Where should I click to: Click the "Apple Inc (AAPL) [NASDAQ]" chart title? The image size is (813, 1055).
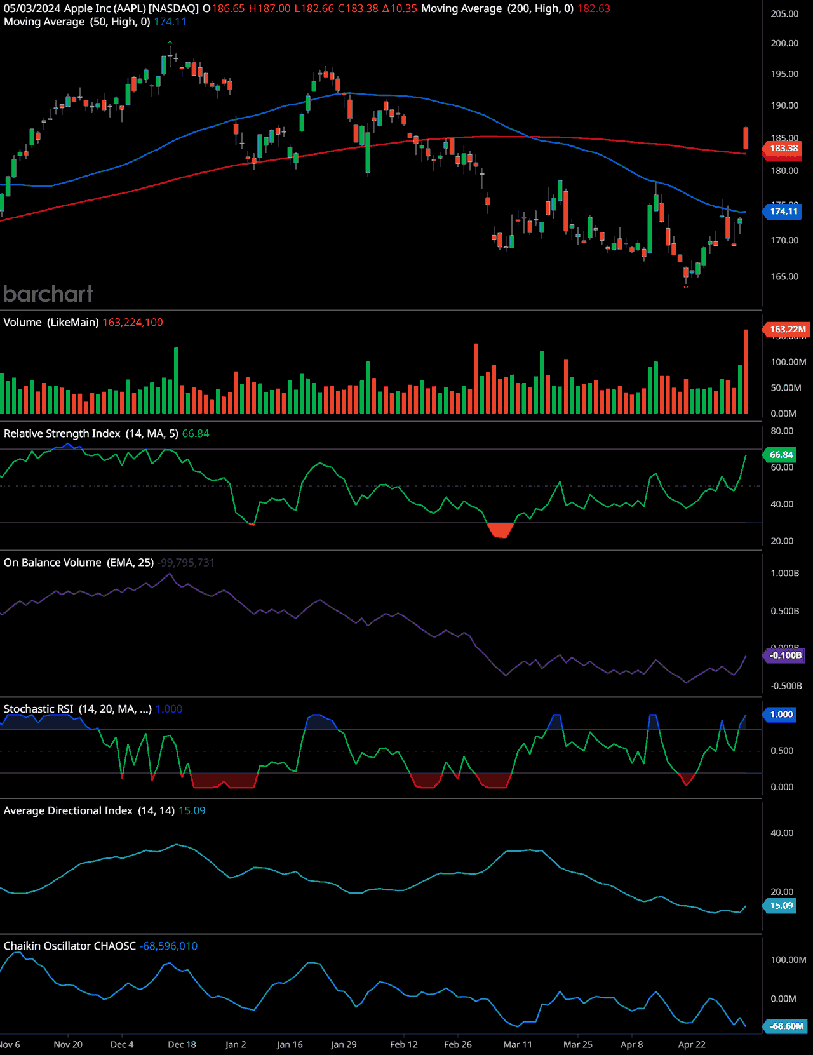pyautogui.click(x=131, y=9)
